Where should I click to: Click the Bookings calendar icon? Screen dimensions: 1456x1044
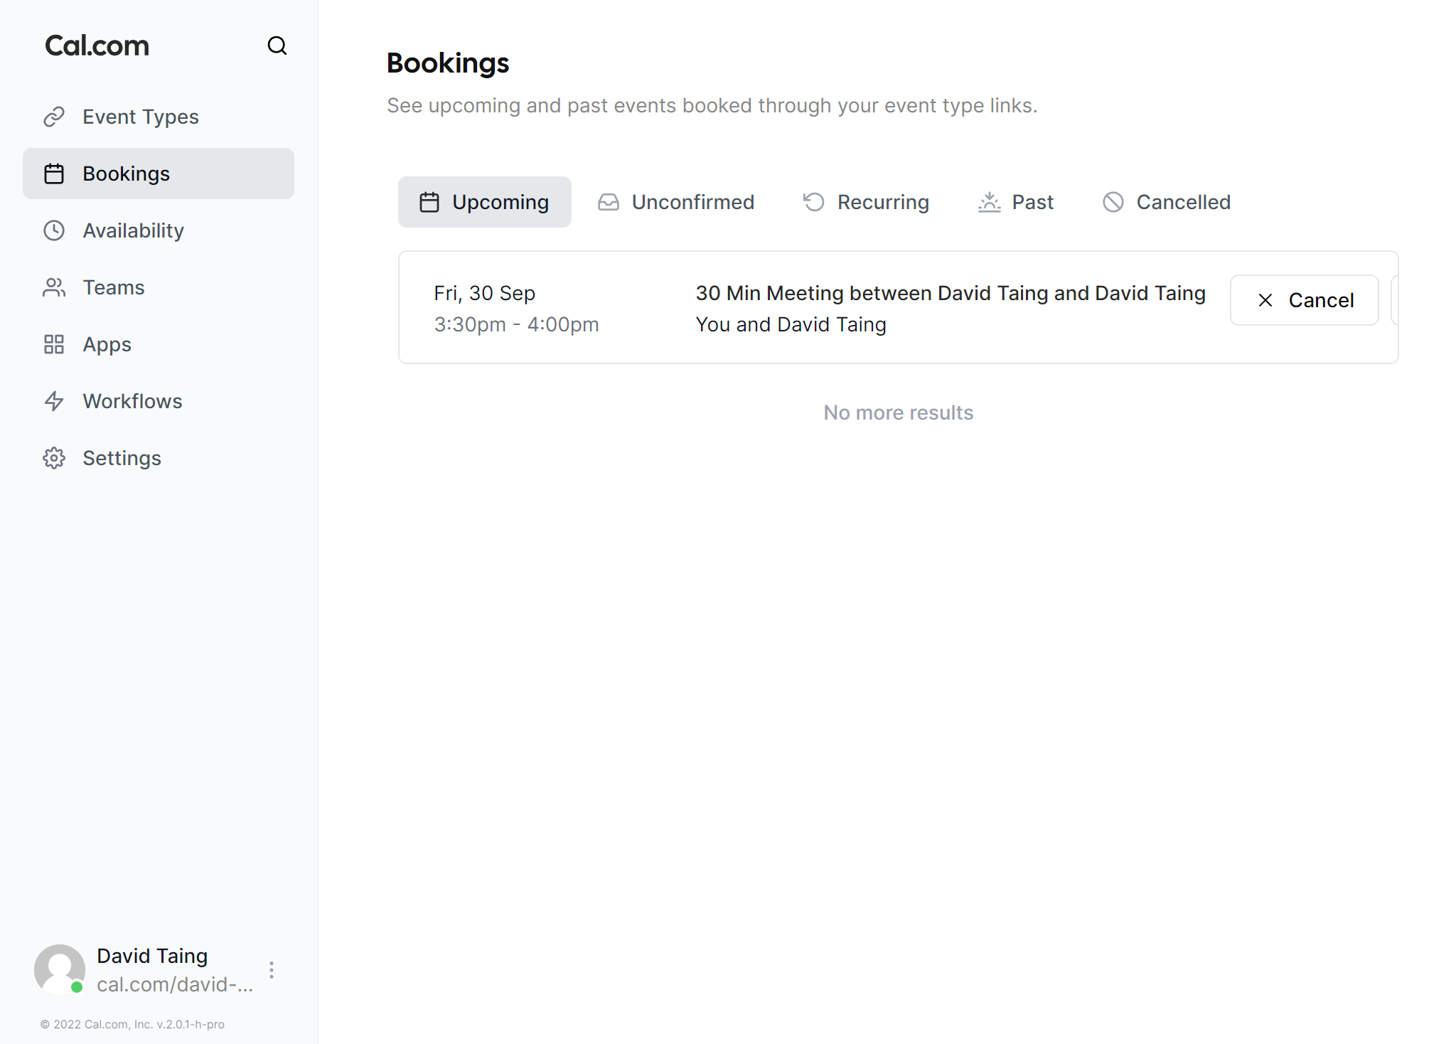[x=55, y=173]
